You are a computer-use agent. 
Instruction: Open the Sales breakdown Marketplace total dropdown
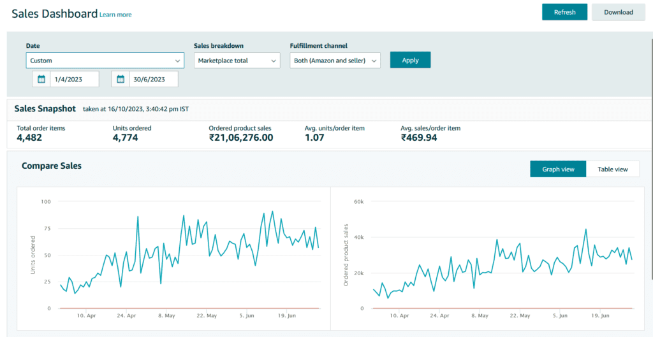237,61
